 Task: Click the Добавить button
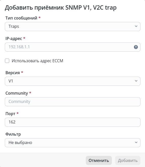(128, 160)
